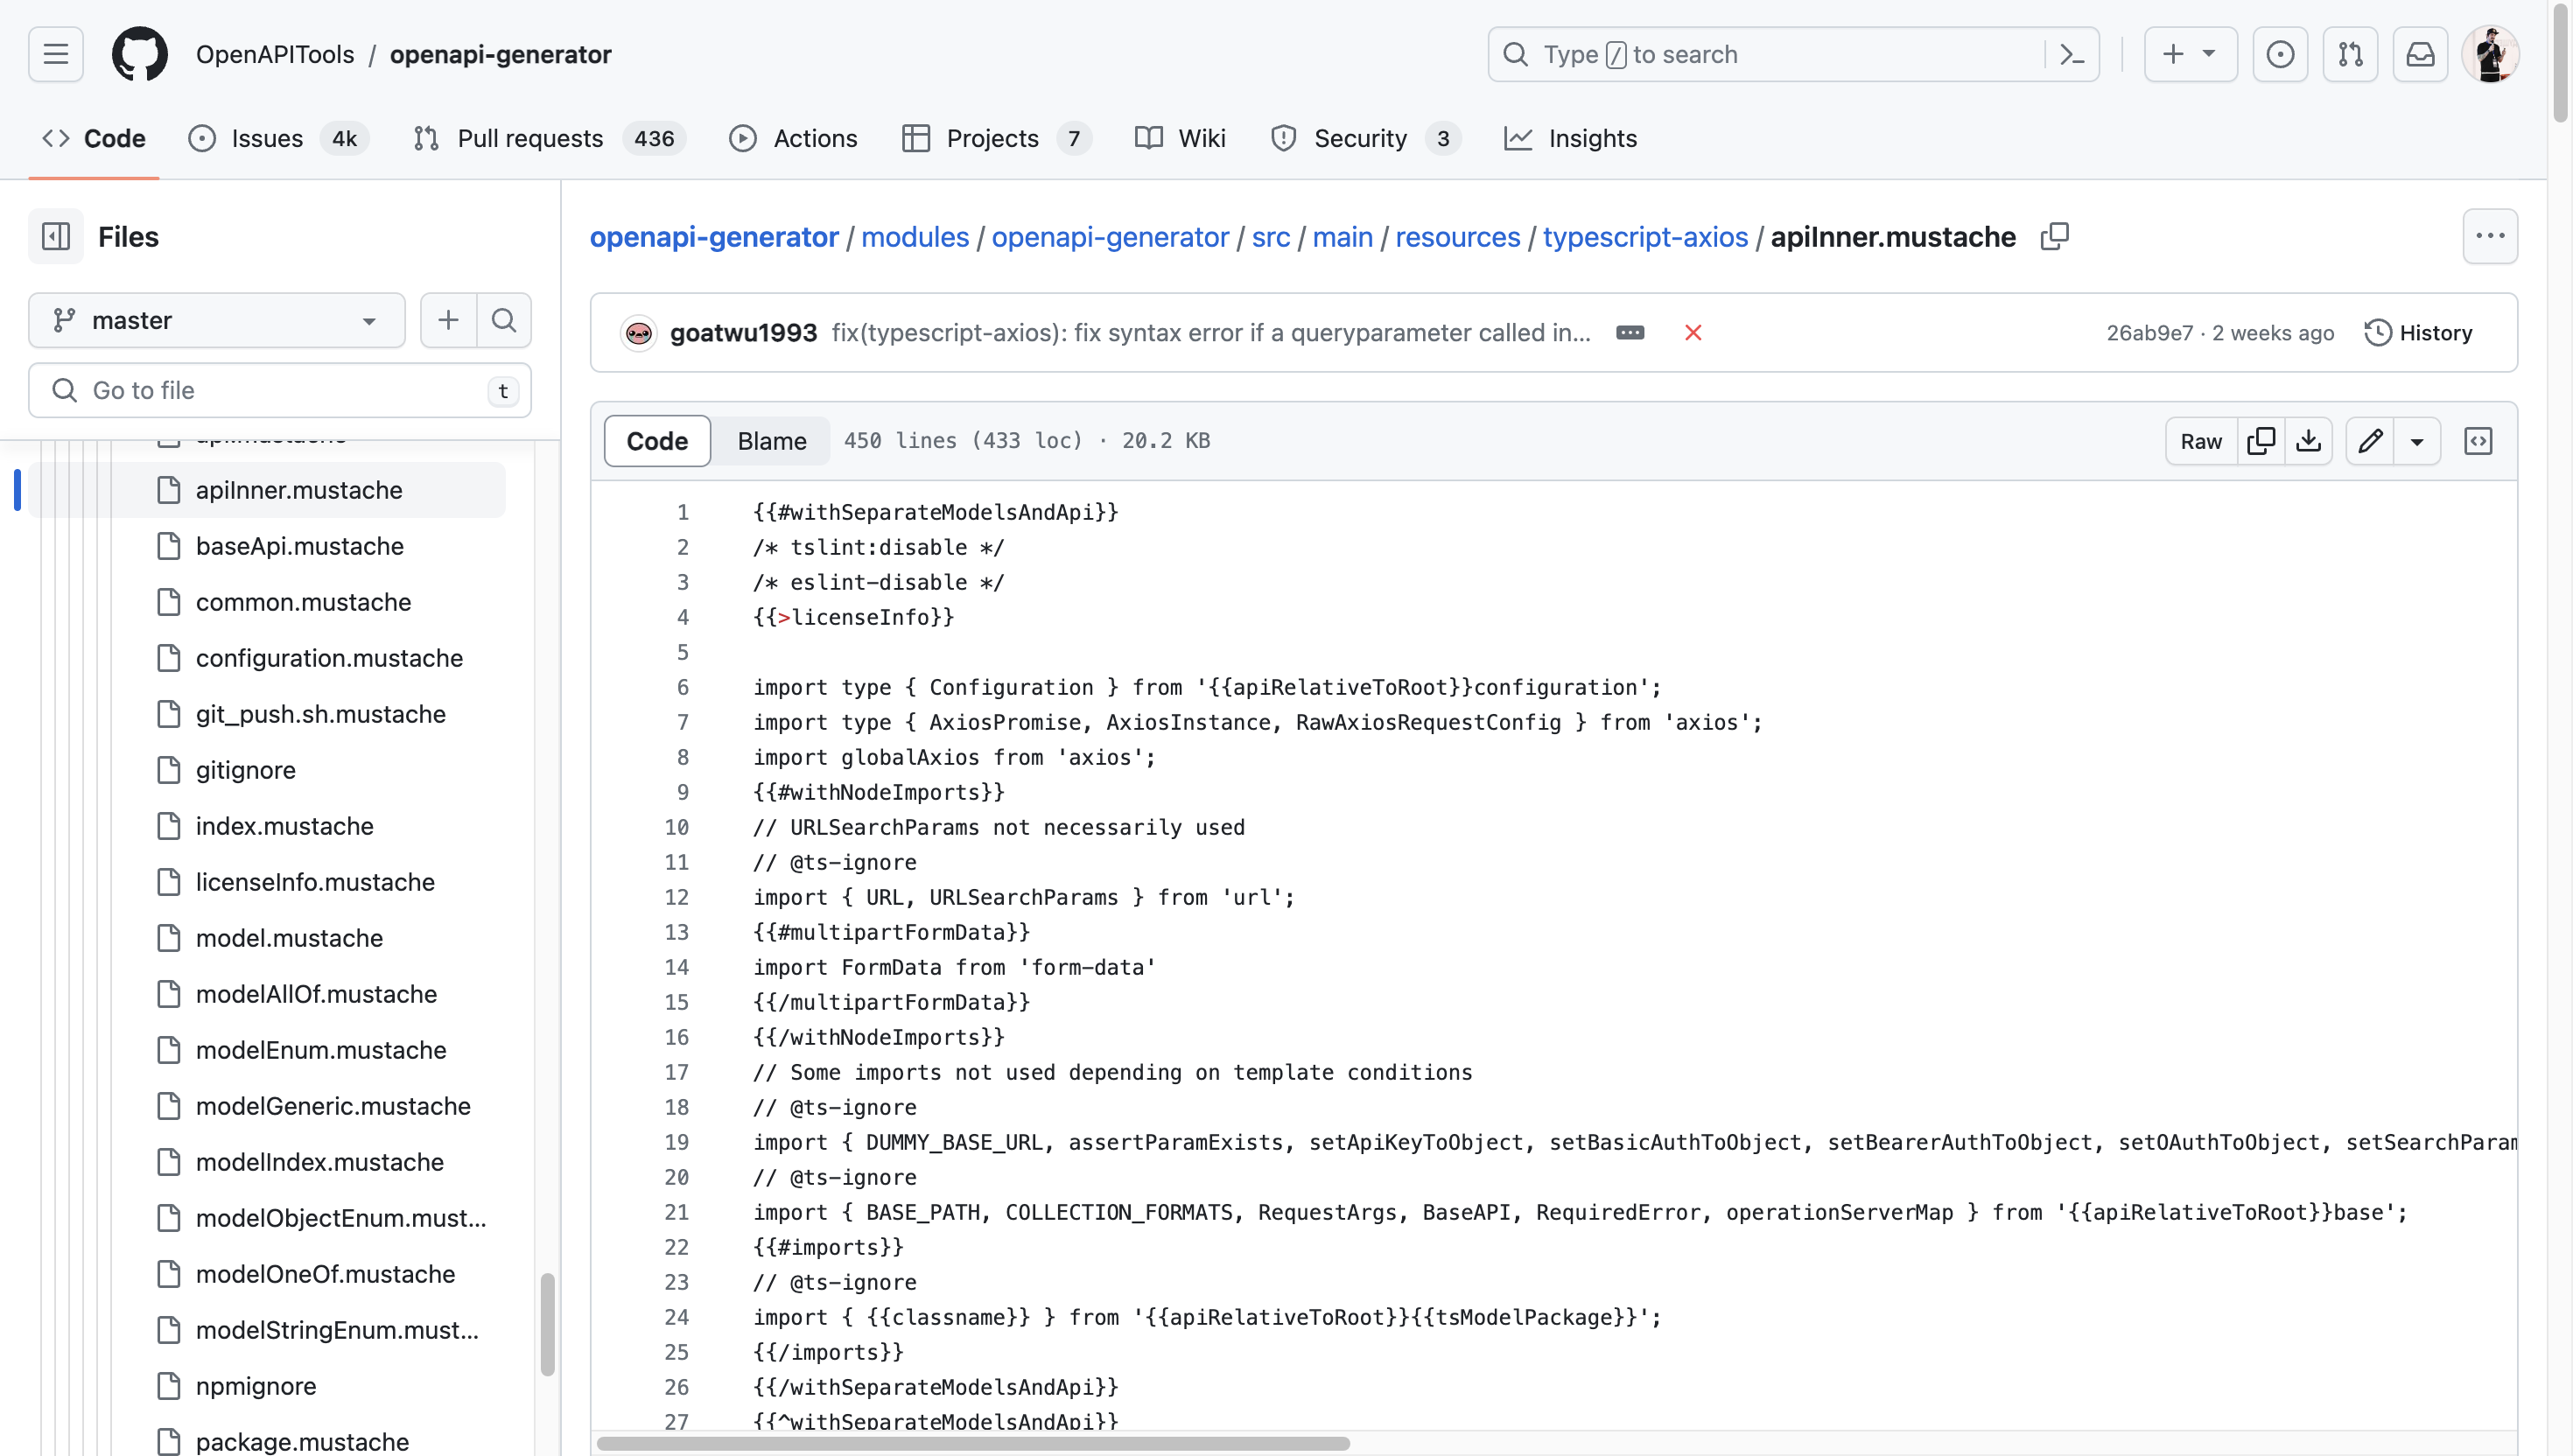Open the Security tab
2573x1456 pixels.
pos(1365,138)
